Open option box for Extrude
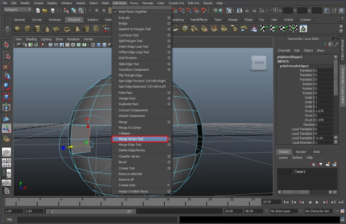346x224 pixels. click(x=169, y=18)
